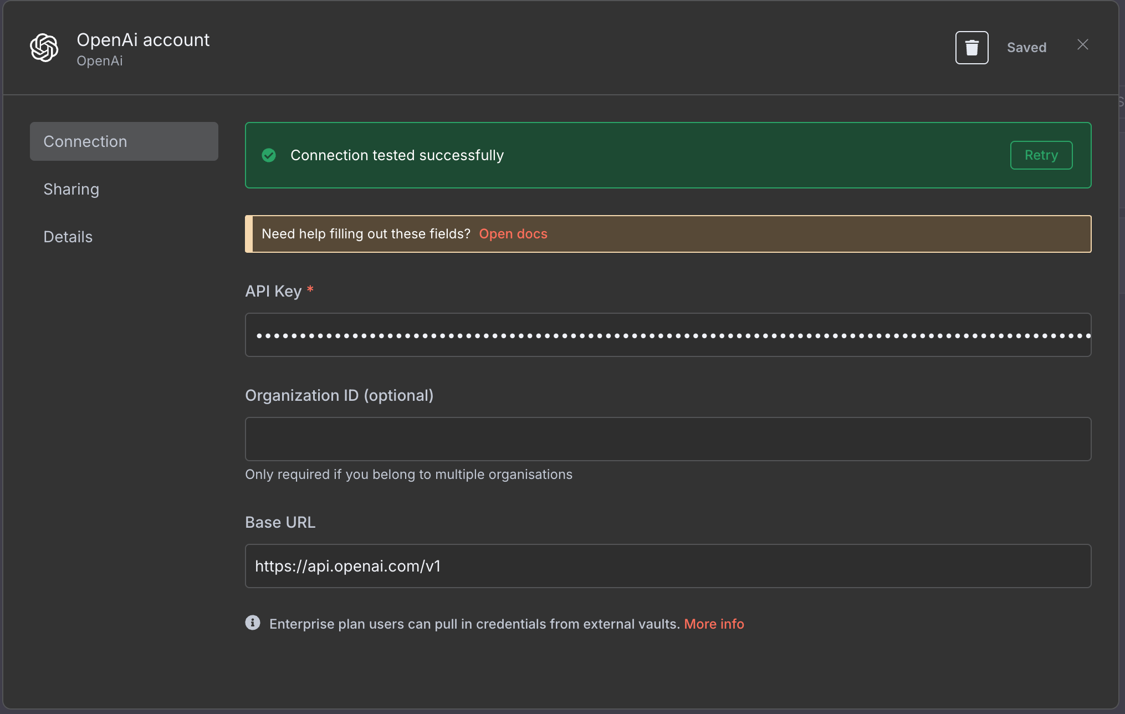1125x714 pixels.
Task: Click the info icon beside Enterprise plan note
Action: point(253,623)
